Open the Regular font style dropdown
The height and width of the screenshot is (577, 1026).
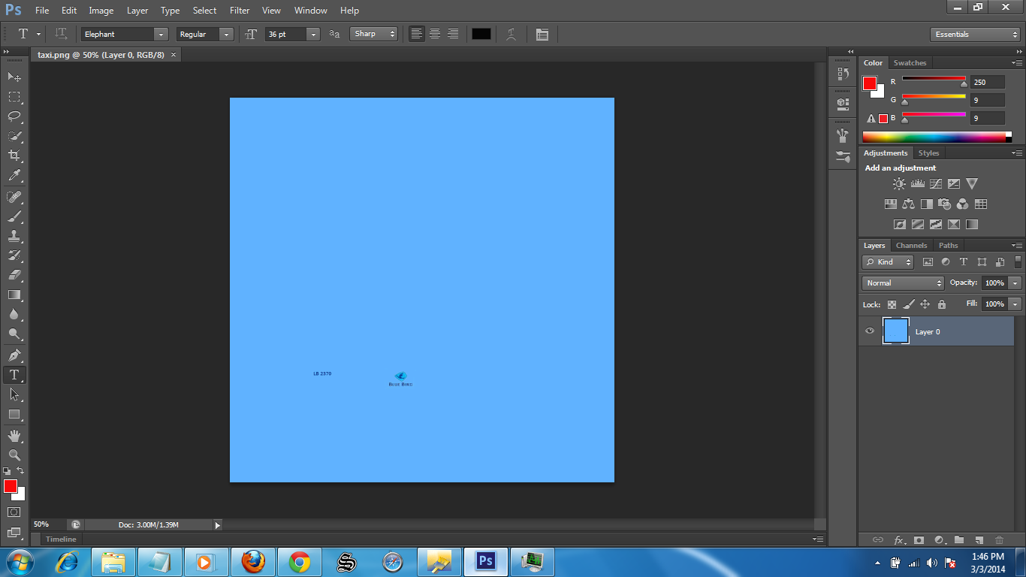[x=226, y=35]
